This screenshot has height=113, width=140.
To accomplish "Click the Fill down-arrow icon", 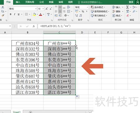I will [128, 11].
